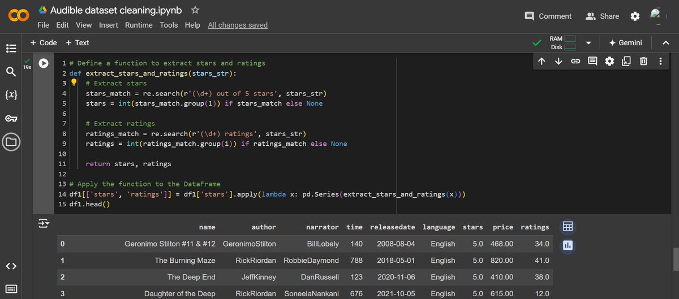
Task: Add a new Code cell
Action: (x=44, y=42)
